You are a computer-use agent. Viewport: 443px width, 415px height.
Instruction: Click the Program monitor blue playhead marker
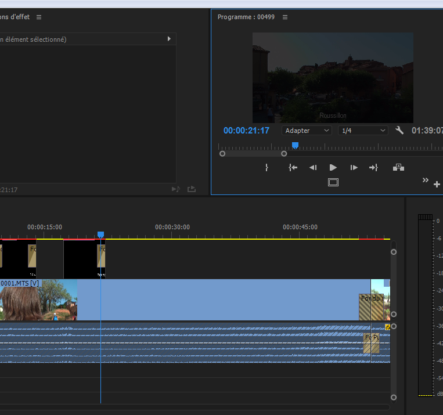[x=295, y=145]
